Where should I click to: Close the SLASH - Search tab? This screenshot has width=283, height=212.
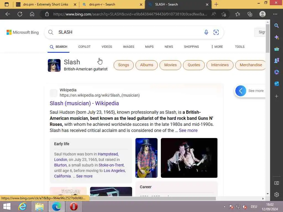pos(207,4)
